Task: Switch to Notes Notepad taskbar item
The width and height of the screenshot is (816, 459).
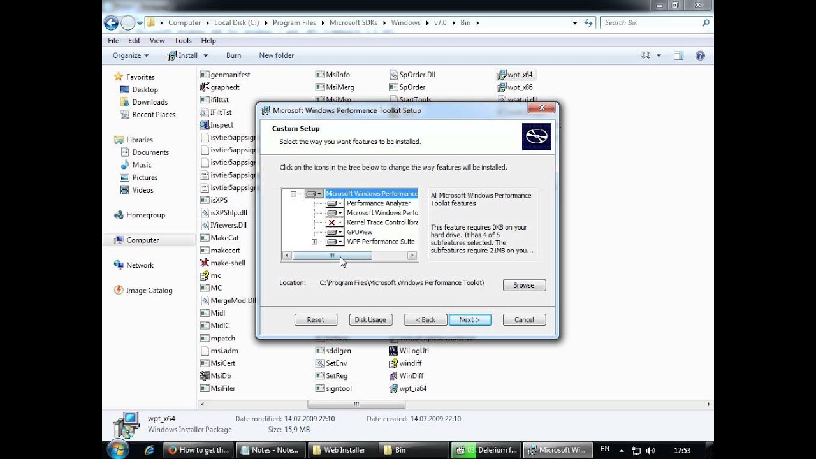Action: tap(271, 449)
